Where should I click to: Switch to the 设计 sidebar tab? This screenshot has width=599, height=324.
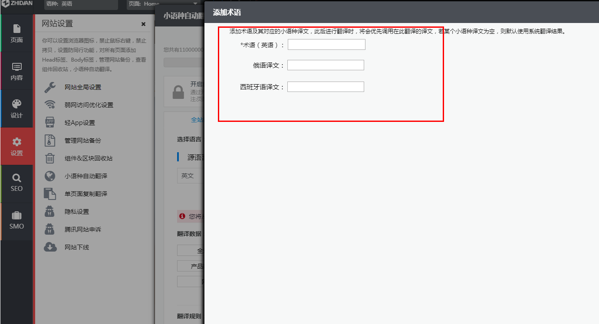coord(16,109)
